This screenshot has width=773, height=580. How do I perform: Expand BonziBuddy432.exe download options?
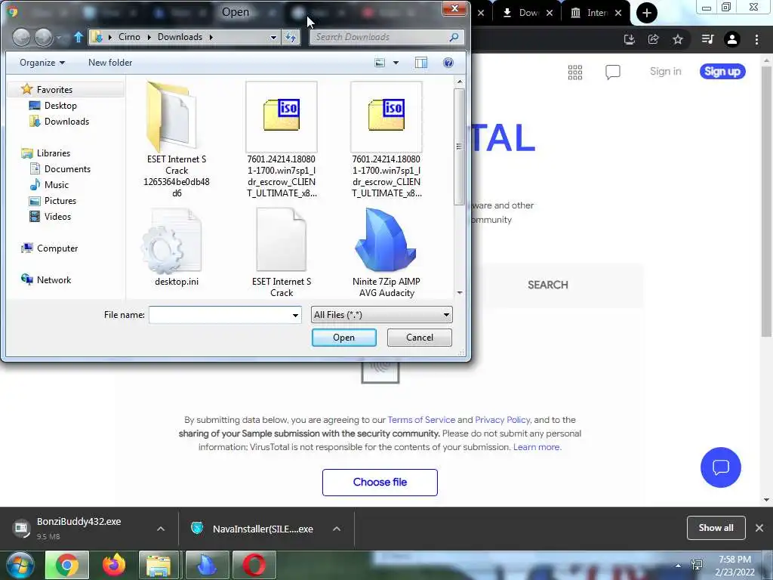point(161,529)
